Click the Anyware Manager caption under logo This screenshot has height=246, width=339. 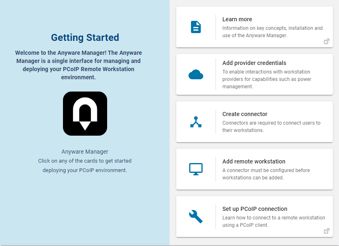pos(85,152)
